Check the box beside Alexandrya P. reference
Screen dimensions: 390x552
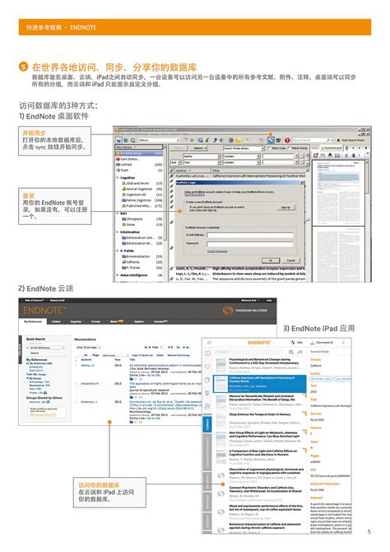pos(77,383)
